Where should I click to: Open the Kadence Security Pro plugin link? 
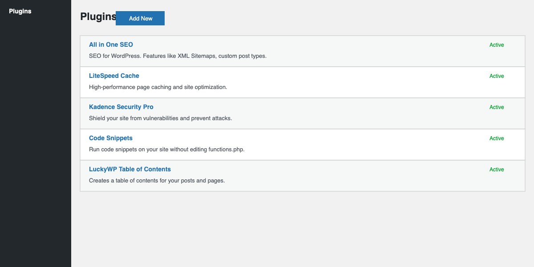point(121,107)
